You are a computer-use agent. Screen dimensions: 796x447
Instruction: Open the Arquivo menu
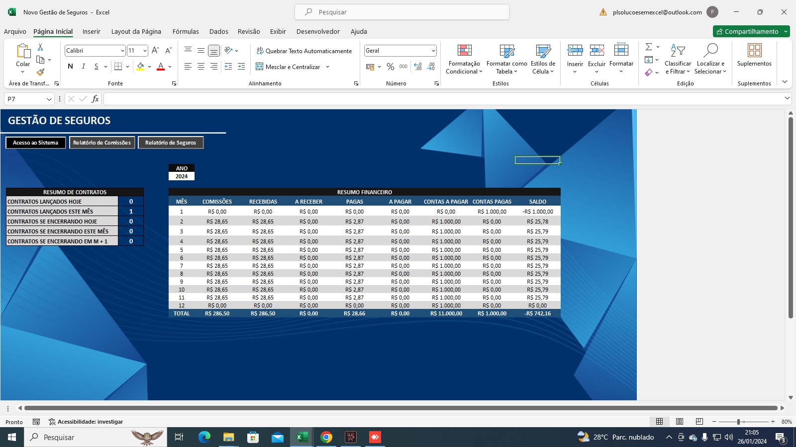pos(15,31)
